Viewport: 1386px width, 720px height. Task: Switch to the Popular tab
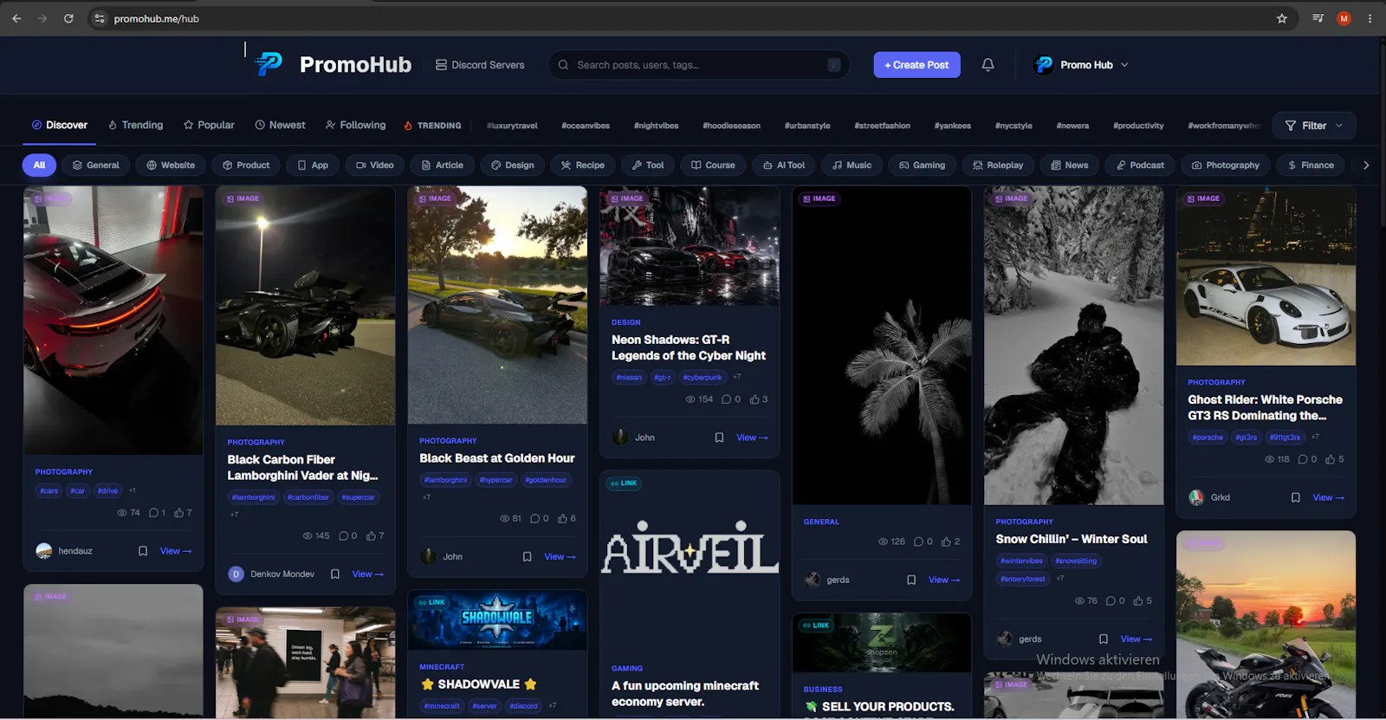[209, 126]
